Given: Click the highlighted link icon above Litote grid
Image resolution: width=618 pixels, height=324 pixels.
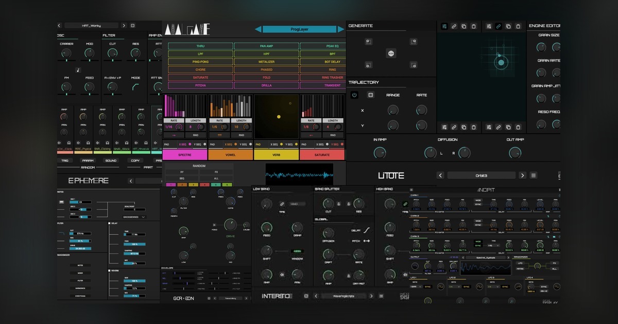Looking at the screenshot, I should (498, 26).
